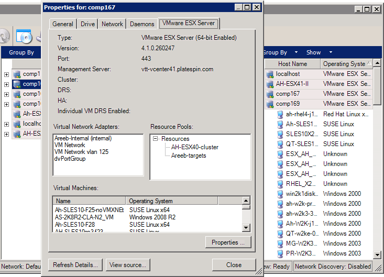Click the RHEL_X2 machine icon
Image resolution: width=384 pixels, height=277 pixels.
(280, 184)
